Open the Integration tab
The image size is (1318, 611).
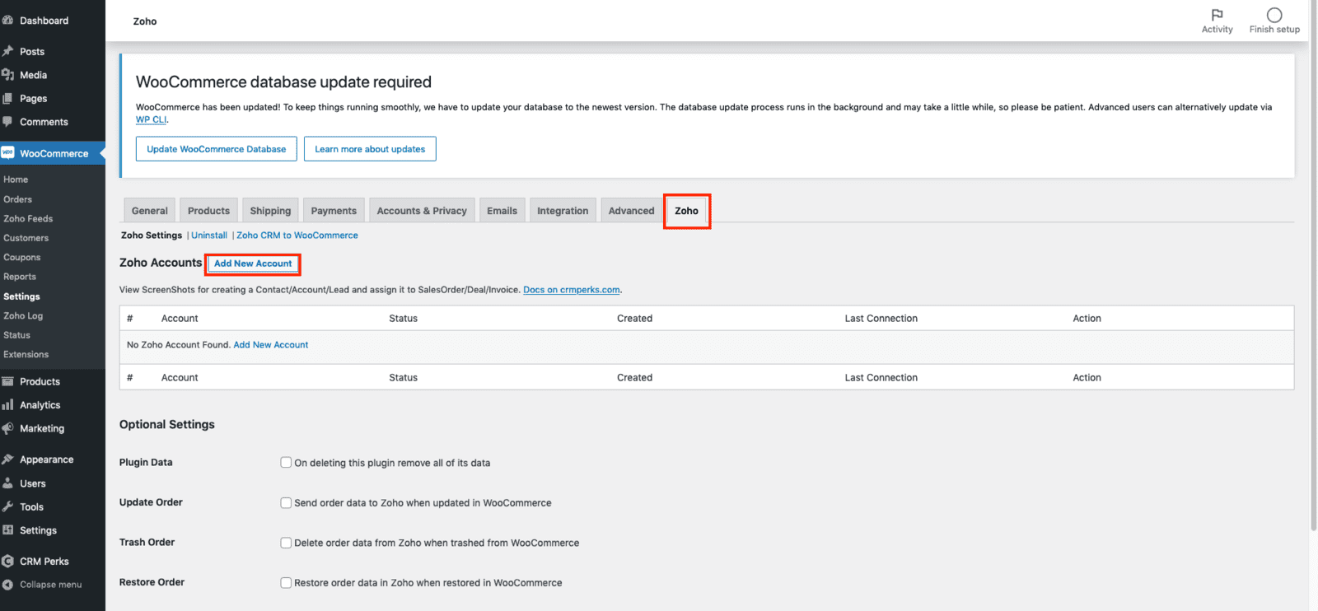pos(563,210)
